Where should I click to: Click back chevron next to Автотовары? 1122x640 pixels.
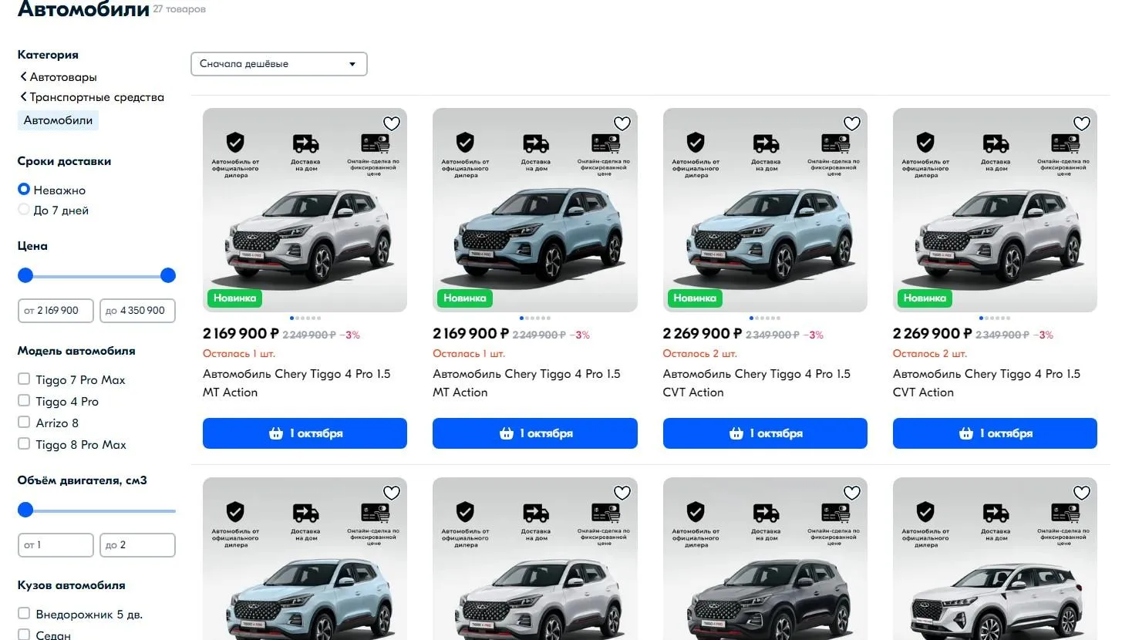point(23,77)
